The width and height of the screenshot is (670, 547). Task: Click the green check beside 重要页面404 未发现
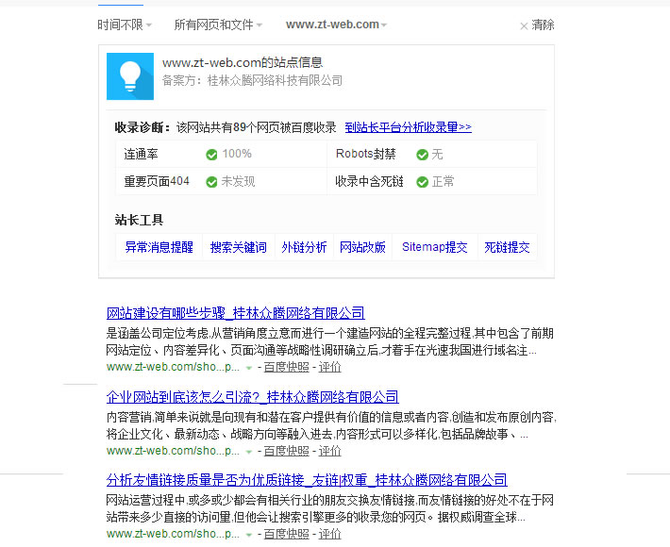pos(211,182)
